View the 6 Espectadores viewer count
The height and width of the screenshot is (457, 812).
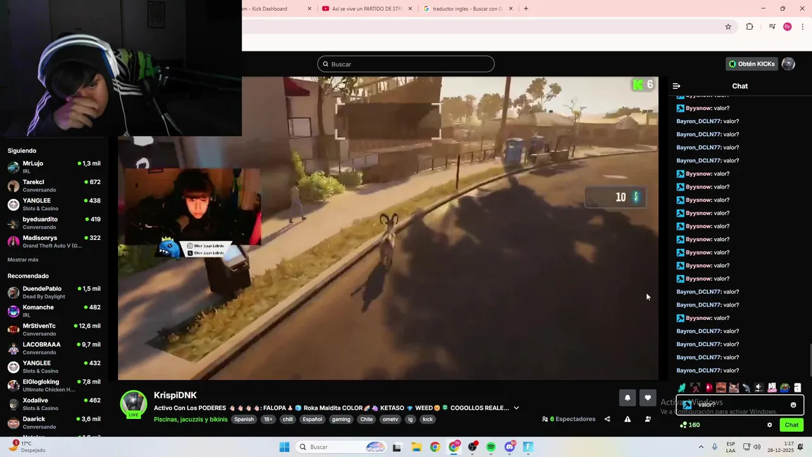(x=568, y=419)
